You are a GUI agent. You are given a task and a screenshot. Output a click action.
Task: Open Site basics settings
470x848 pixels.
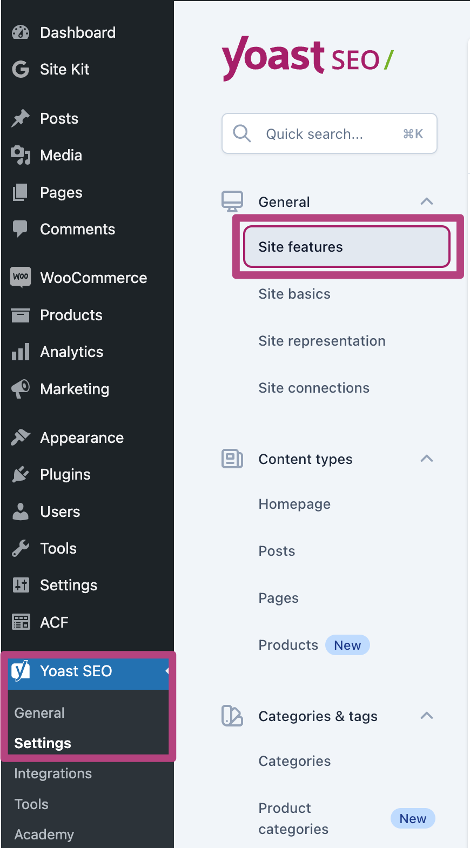click(294, 294)
